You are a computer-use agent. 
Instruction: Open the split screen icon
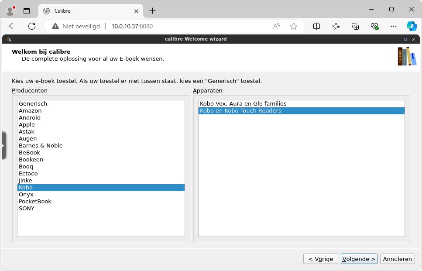316,26
